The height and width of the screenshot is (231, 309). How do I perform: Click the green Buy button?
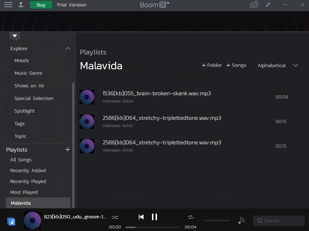coord(41,5)
